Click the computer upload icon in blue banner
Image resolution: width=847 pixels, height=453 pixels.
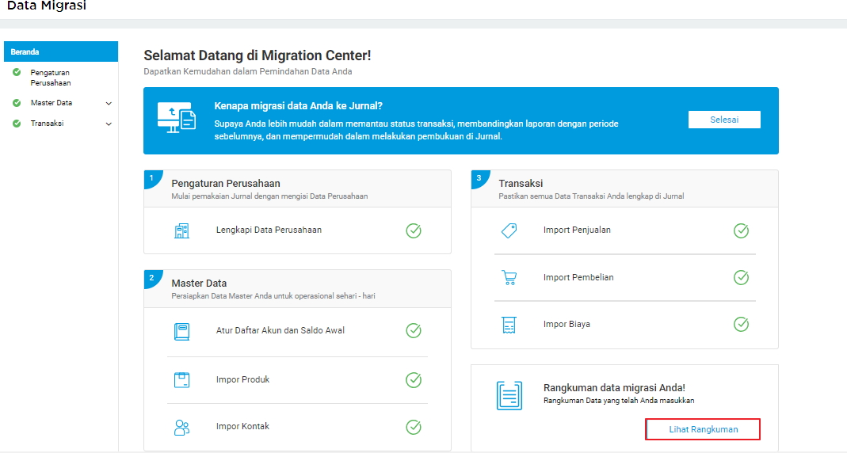(x=177, y=117)
